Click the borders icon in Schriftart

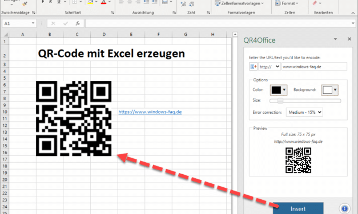74,2
